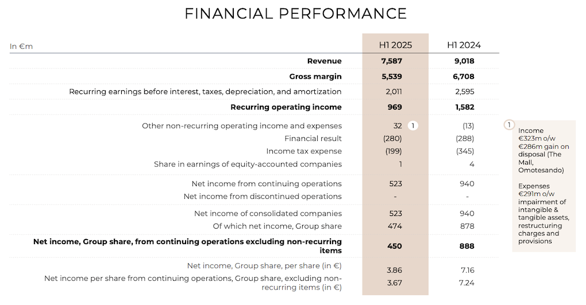Select the 2,011 recurring EBITDA value
This screenshot has width=586, height=305.
(395, 91)
